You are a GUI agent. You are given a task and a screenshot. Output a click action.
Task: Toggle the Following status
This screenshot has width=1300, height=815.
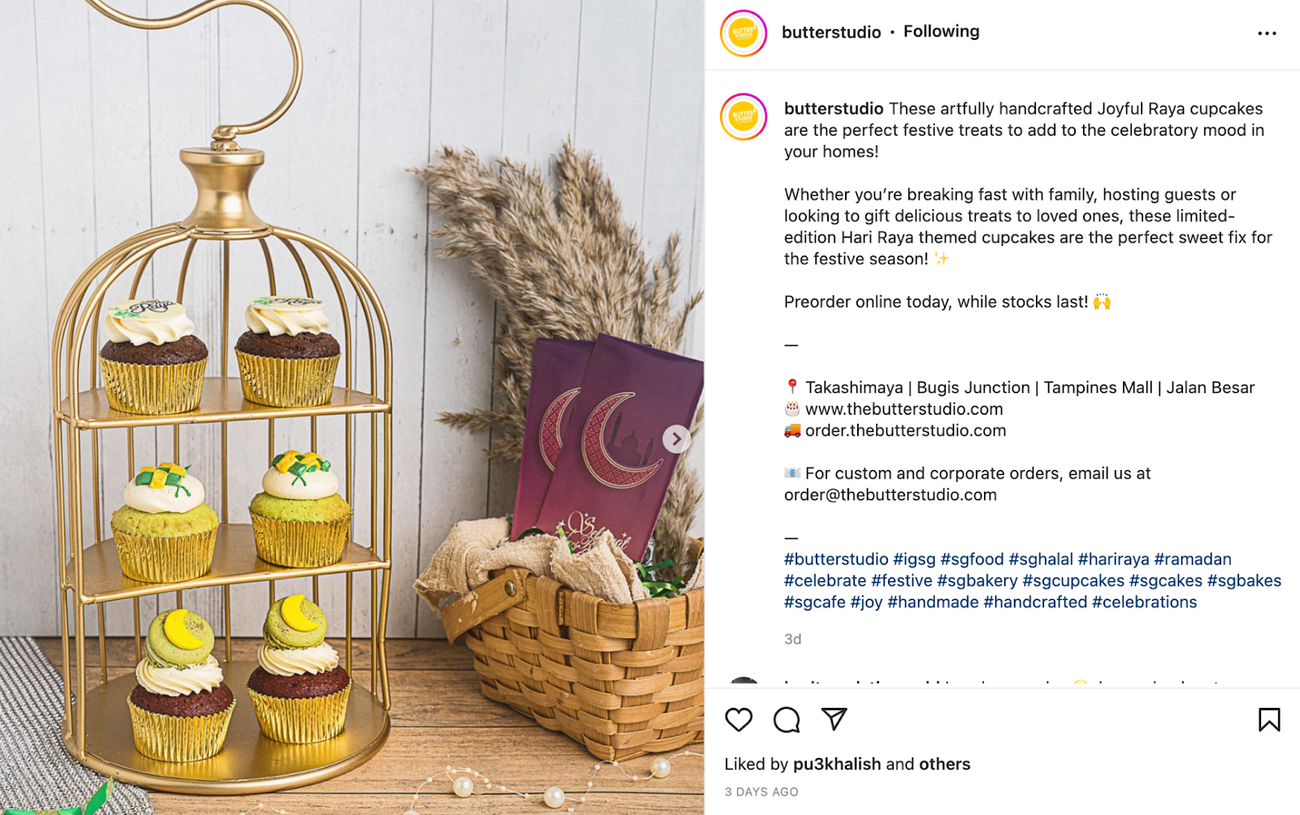pos(941,32)
